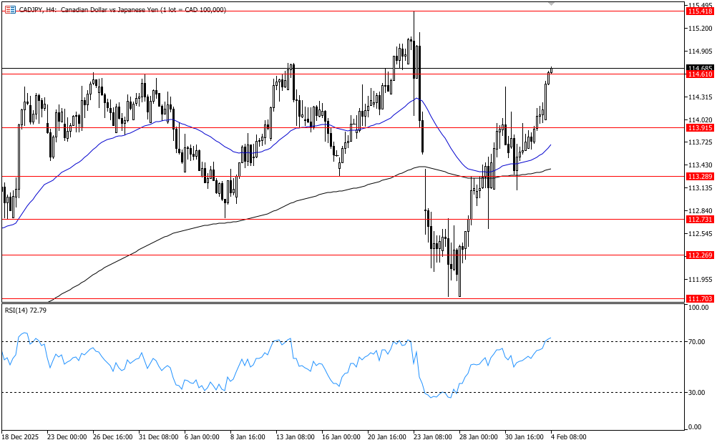Select the 113.915 horizontal line label
722x445 pixels.
pyautogui.click(x=699, y=127)
